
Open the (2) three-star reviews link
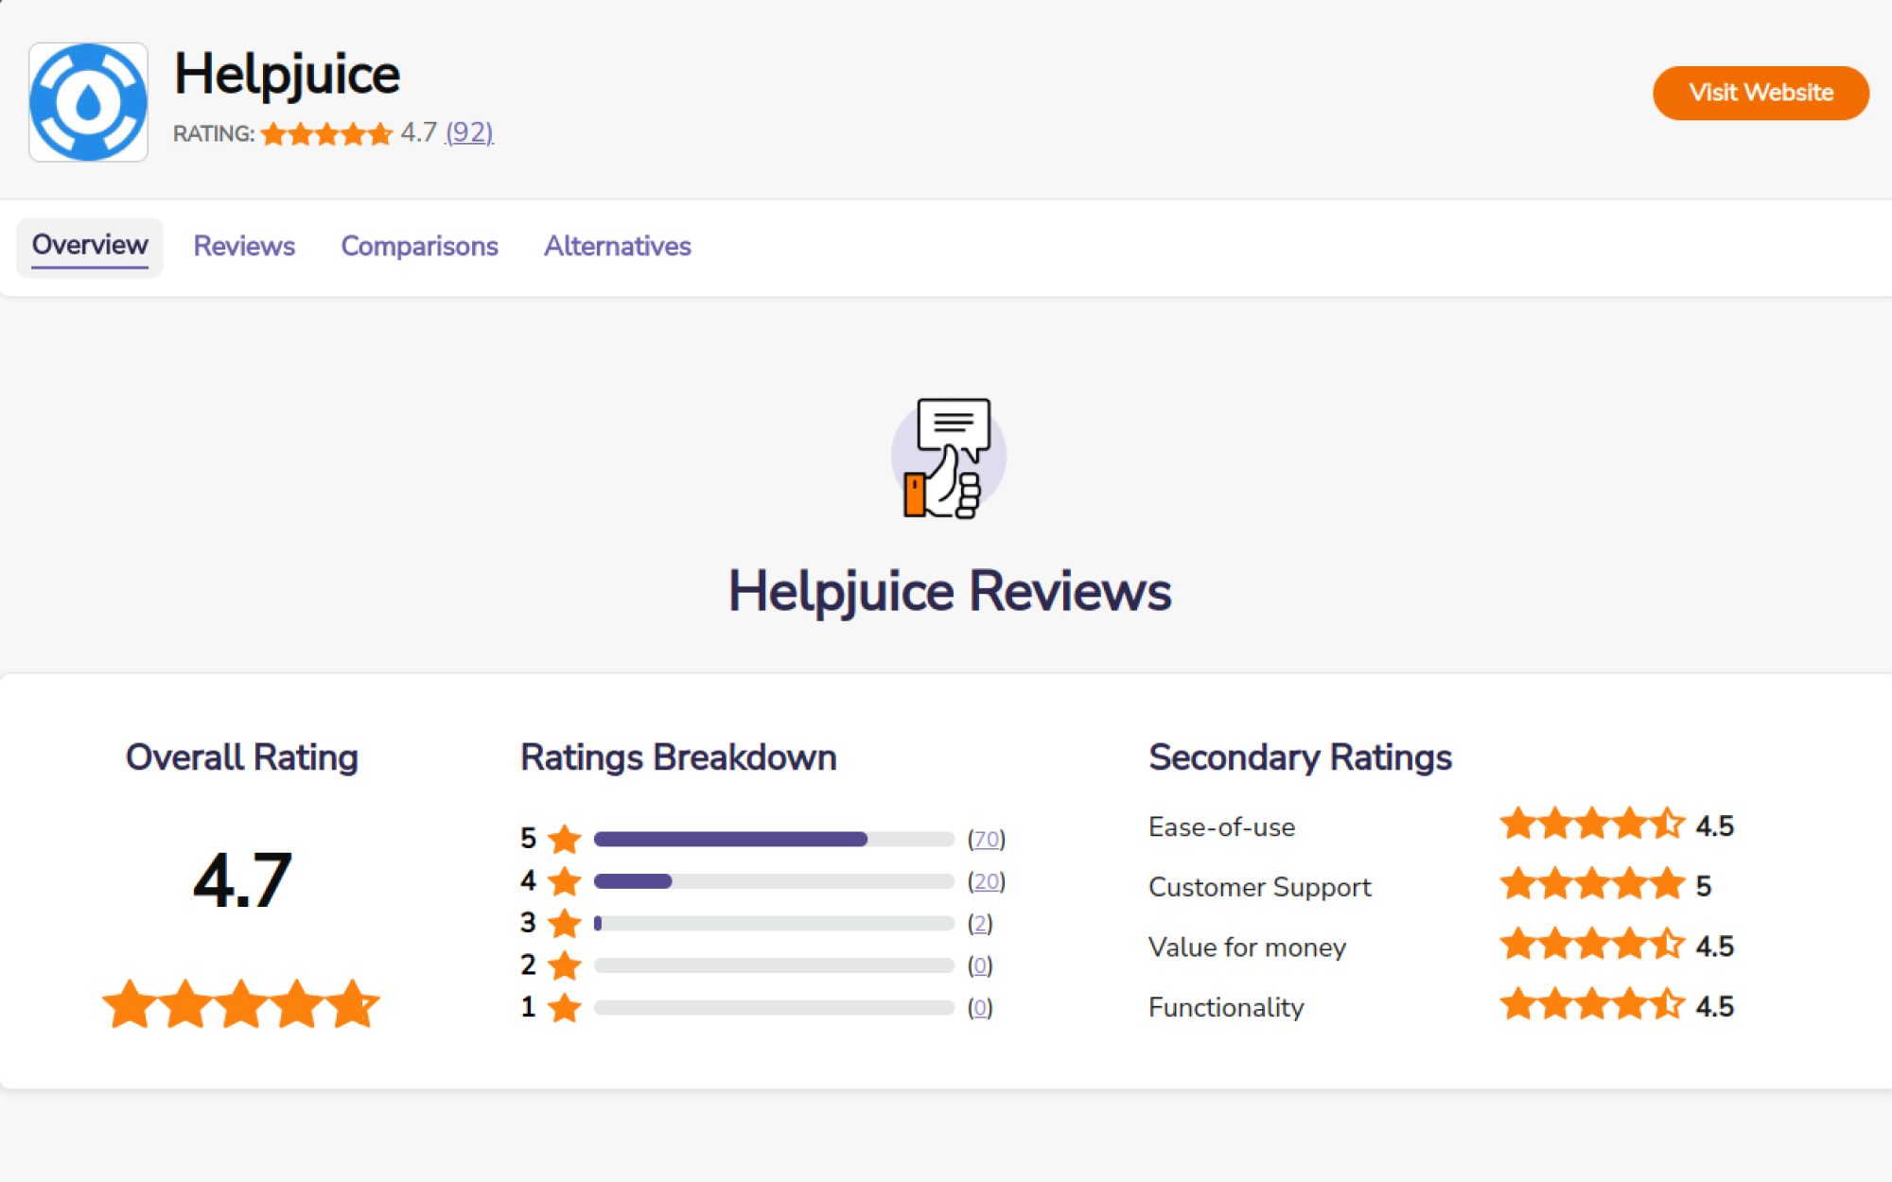[x=980, y=923]
